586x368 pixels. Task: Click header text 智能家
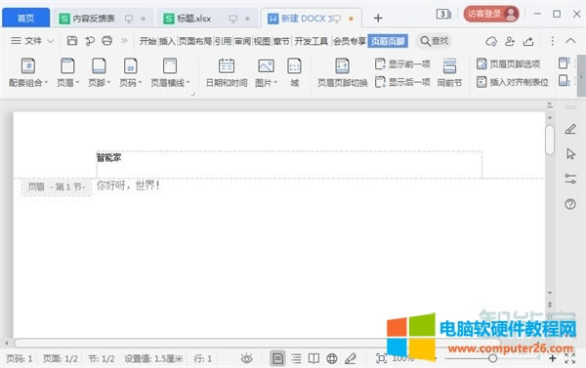tap(108, 158)
